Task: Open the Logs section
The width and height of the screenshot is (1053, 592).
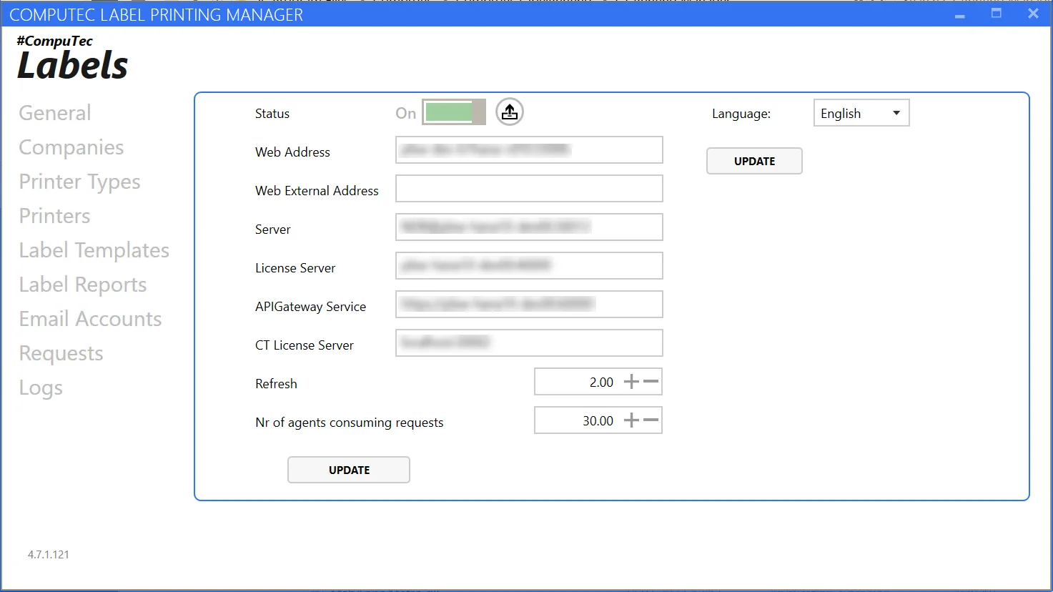Action: 41,388
